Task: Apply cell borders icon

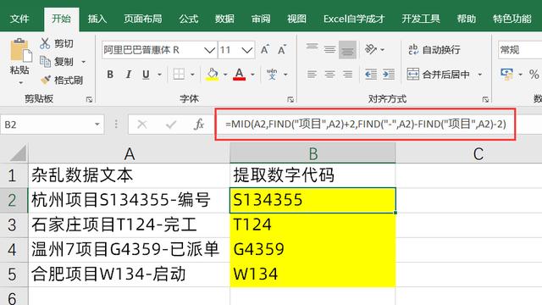Action: (x=179, y=74)
